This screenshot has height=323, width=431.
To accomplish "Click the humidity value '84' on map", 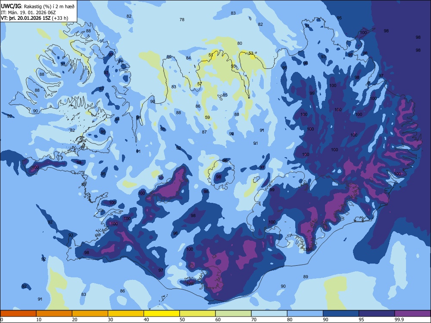I will point(188,58).
